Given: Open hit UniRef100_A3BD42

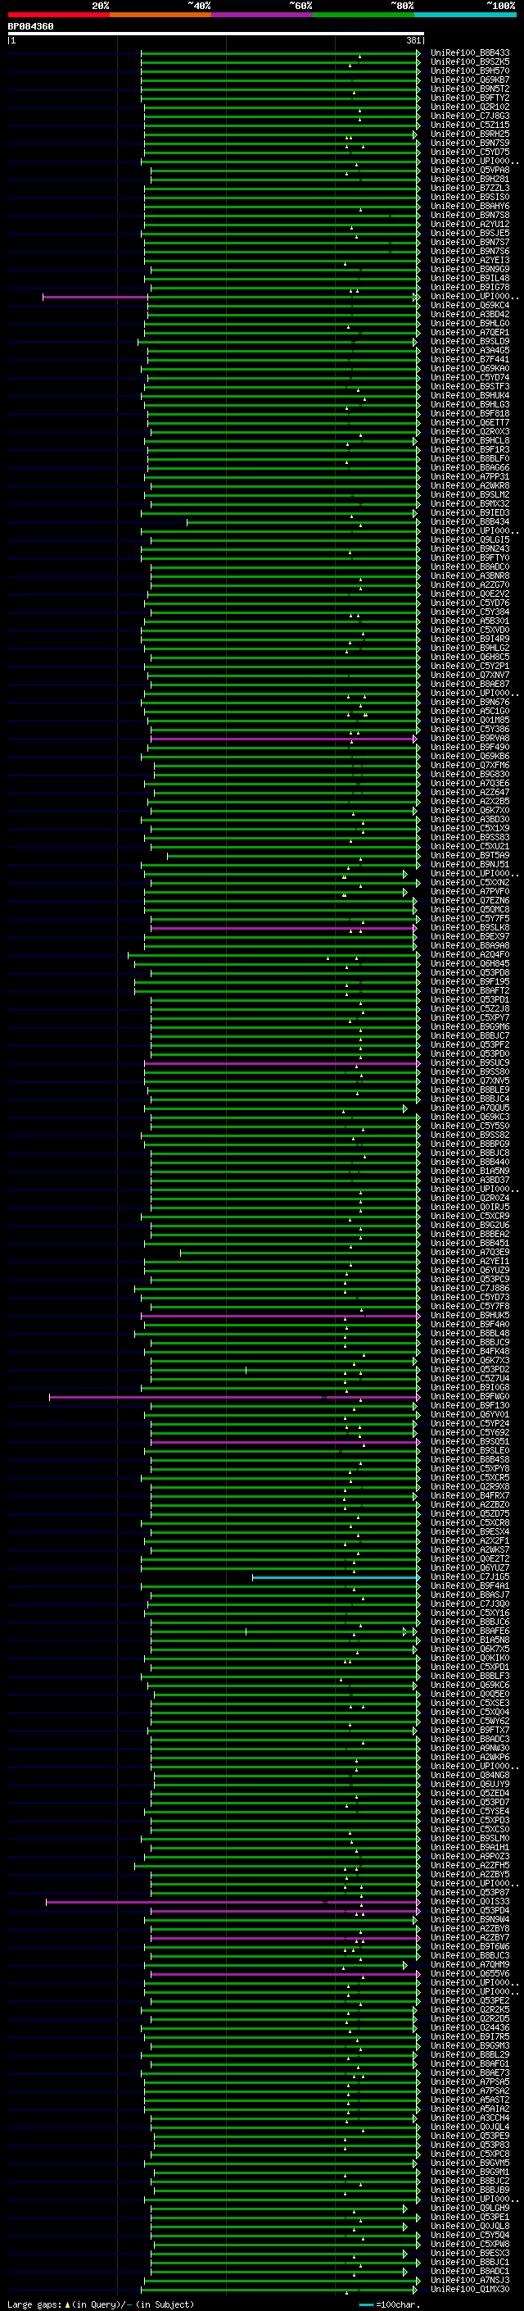Looking at the screenshot, I should tap(470, 314).
